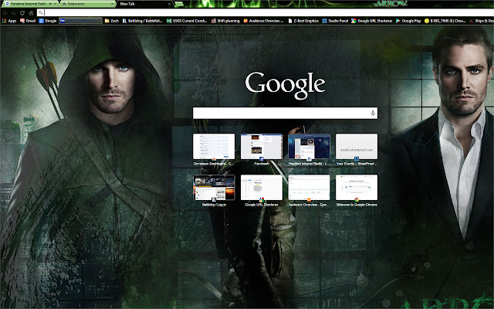Open Welcome to Google Chrome thumbnail
The width and height of the screenshot is (494, 309).
tap(357, 187)
